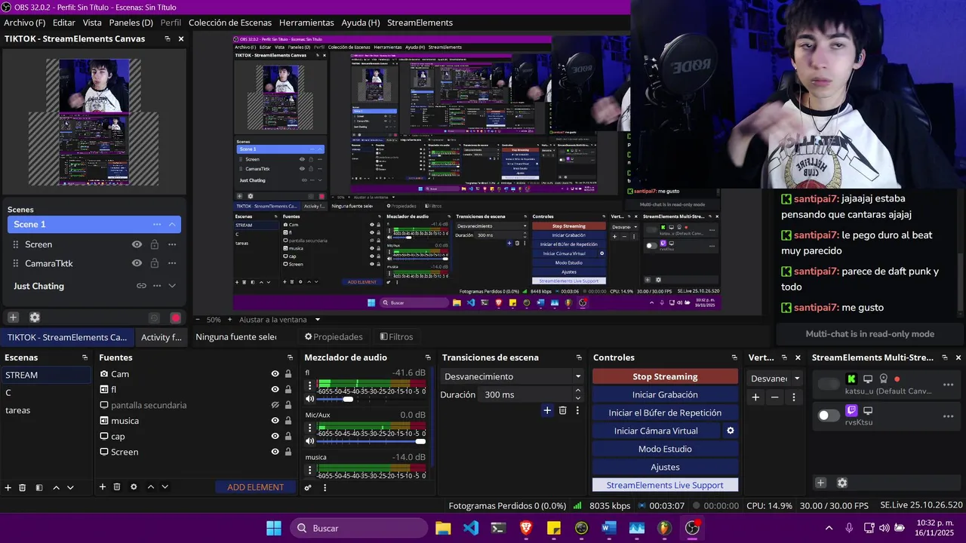Open Herramientas menu
Screen dimensions: 966x543
pyautogui.click(x=306, y=23)
